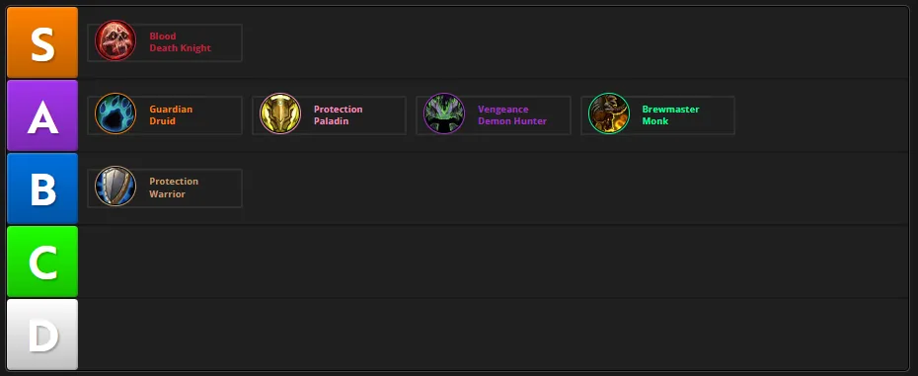Screen dimensions: 918x376
Task: Open the Protection Warrior link text
Action: [x=174, y=188]
